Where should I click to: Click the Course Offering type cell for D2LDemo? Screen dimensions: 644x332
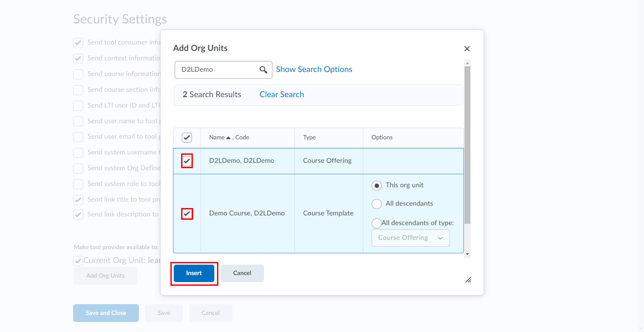tap(327, 161)
